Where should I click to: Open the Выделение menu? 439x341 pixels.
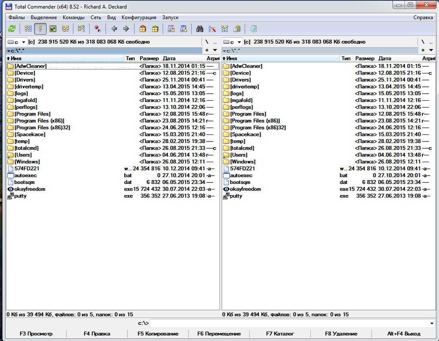[x=44, y=17]
